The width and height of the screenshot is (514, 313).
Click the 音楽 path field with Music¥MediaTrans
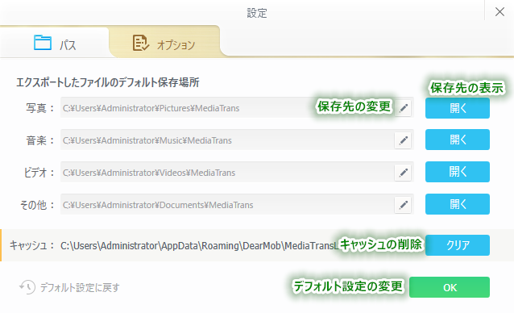pyautogui.click(x=237, y=140)
